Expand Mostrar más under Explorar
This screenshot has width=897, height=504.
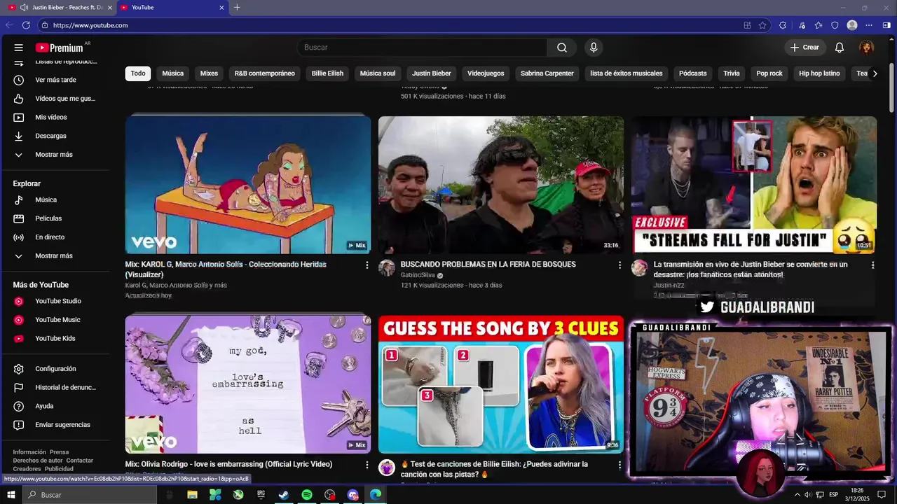[55, 255]
